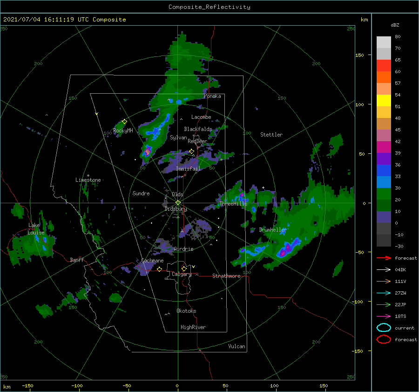Select the light blue 30-33 dBZ swatch

click(384, 182)
